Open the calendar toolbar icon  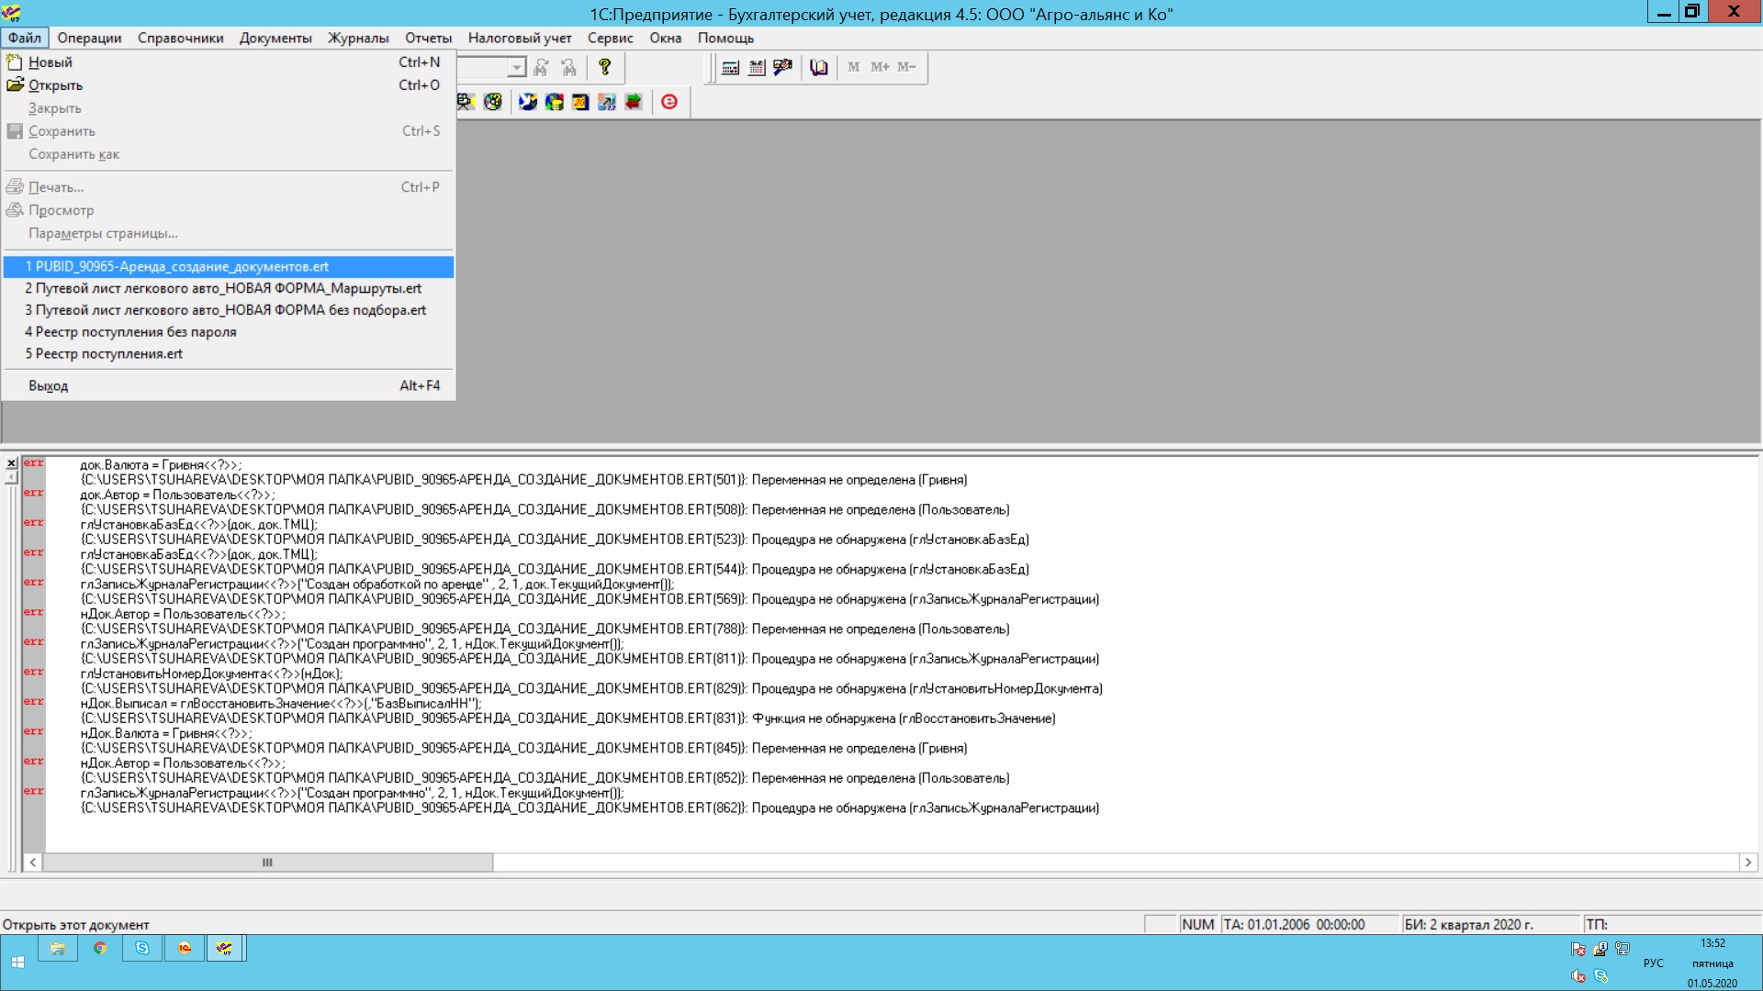[x=757, y=67]
